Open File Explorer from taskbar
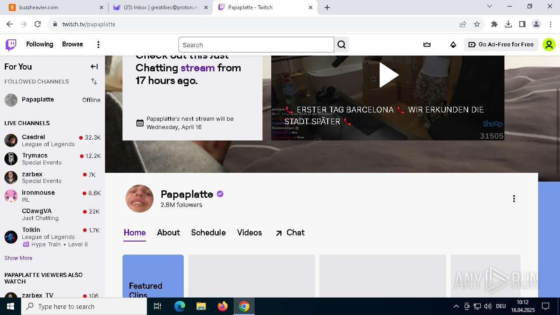The height and width of the screenshot is (315, 560). point(201,306)
